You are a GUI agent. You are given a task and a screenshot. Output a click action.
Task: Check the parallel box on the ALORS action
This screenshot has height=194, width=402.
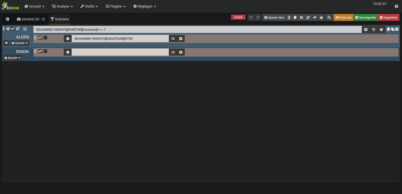(x=45, y=37)
